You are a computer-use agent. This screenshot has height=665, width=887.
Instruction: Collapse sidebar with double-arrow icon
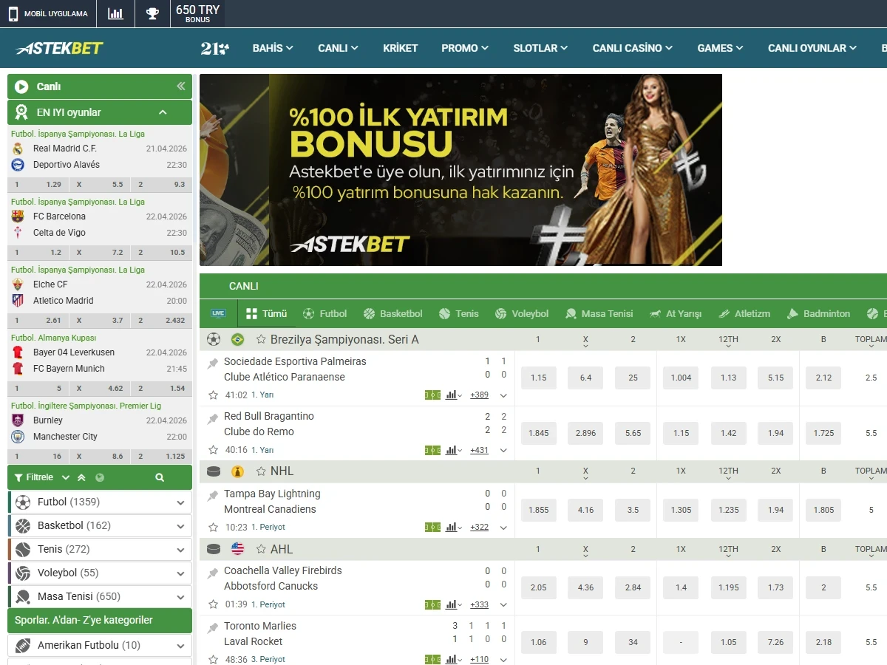coord(181,86)
